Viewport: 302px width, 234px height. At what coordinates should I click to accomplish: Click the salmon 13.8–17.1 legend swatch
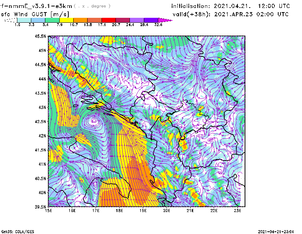click(95, 20)
